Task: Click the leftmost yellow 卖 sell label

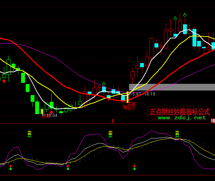Action: tap(30, 134)
